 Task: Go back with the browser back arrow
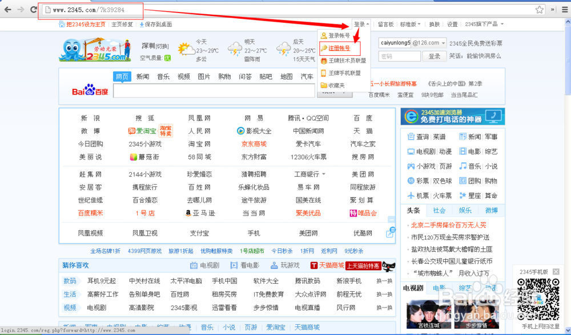7,10
